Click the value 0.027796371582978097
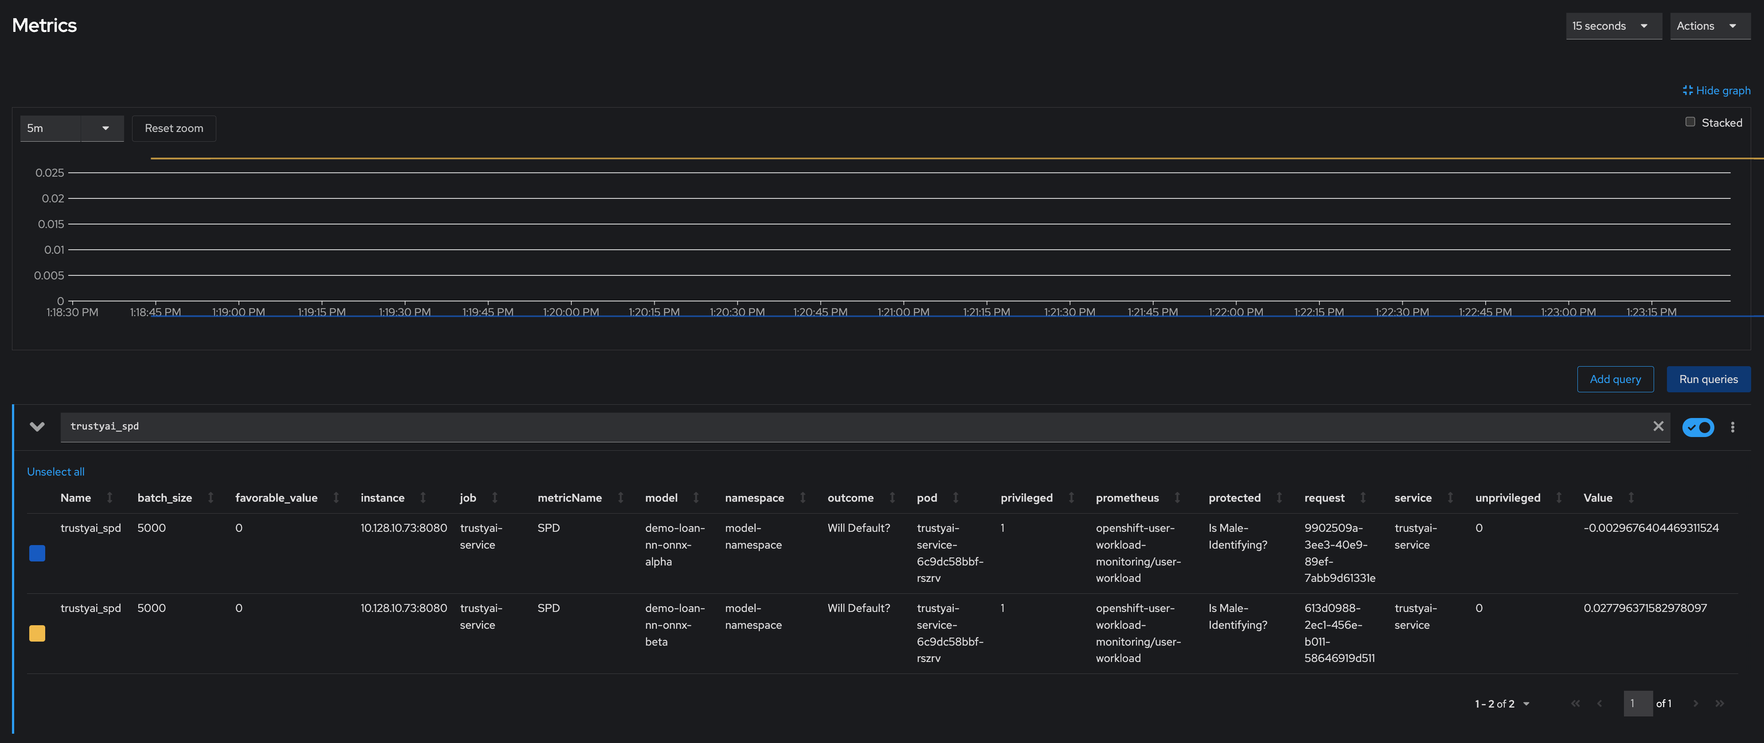The height and width of the screenshot is (743, 1764). tap(1645, 608)
